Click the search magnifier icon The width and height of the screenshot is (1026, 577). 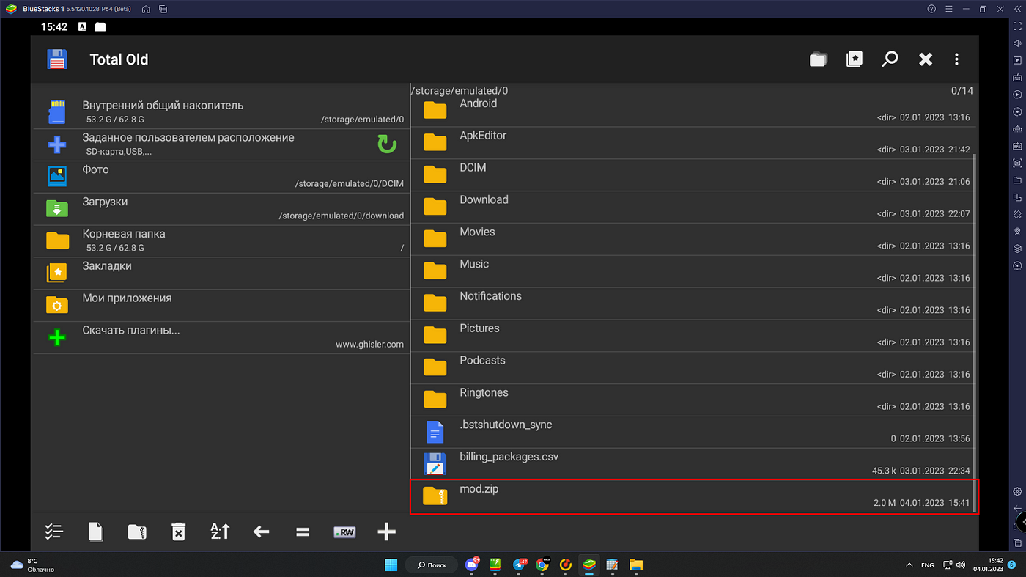(x=890, y=59)
